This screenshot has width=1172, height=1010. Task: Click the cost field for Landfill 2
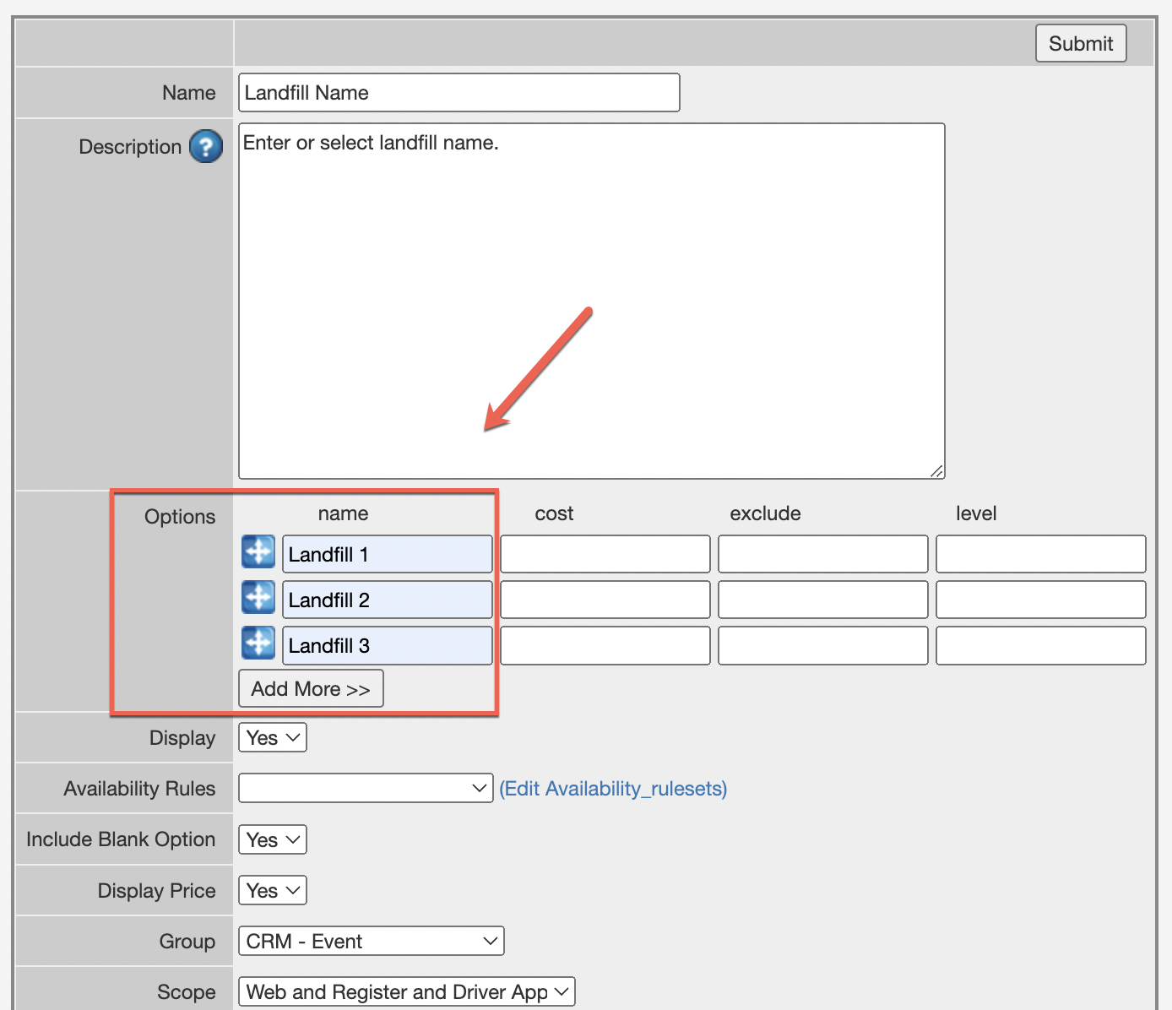(605, 600)
